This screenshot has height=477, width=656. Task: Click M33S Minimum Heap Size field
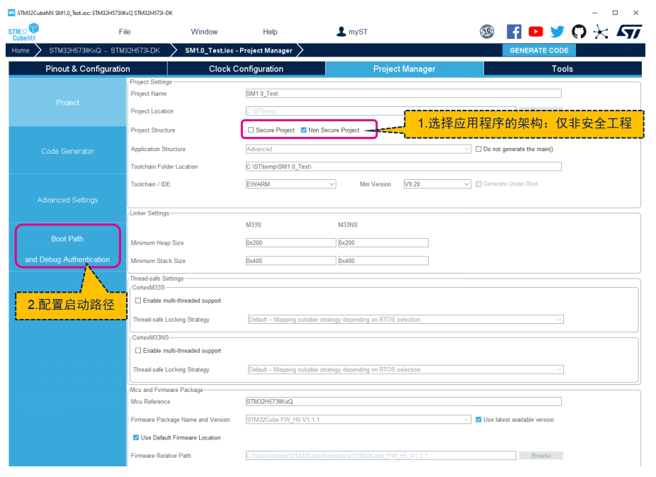(x=290, y=242)
